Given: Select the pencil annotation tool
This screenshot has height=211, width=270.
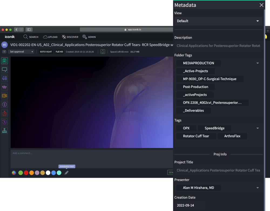Looking at the screenshot, I should pos(66,173).
